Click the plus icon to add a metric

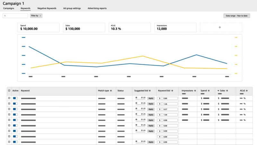pos(220,27)
